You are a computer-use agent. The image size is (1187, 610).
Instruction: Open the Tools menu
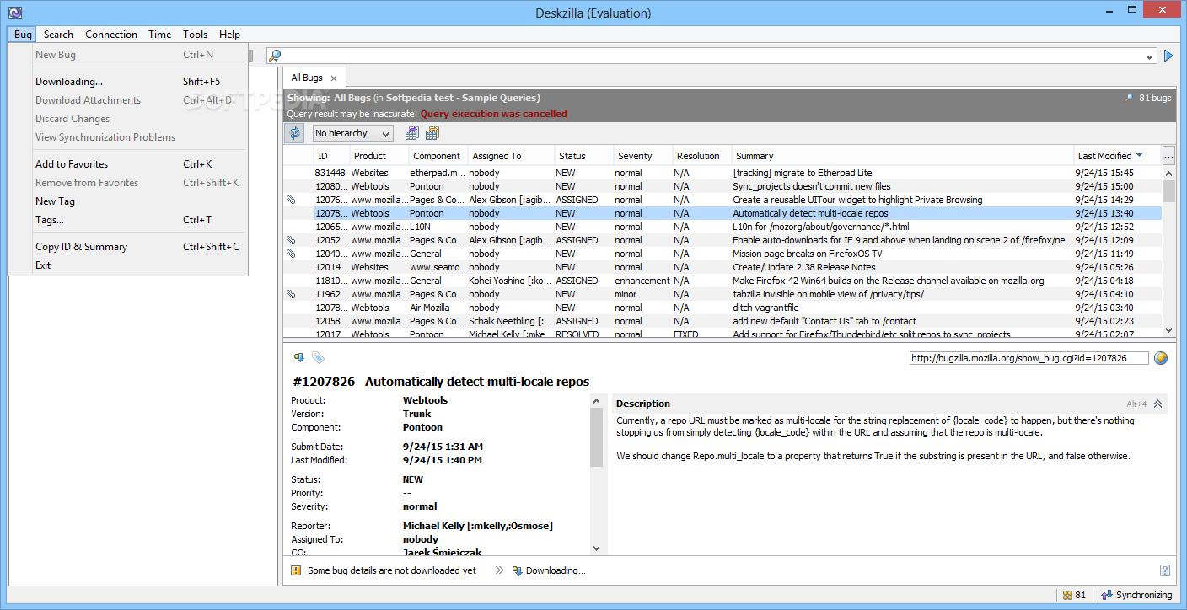click(196, 35)
